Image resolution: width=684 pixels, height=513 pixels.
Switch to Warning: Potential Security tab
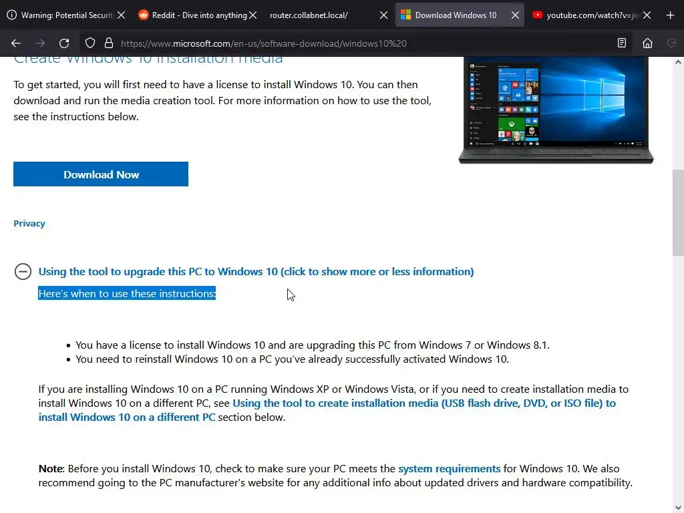67,15
